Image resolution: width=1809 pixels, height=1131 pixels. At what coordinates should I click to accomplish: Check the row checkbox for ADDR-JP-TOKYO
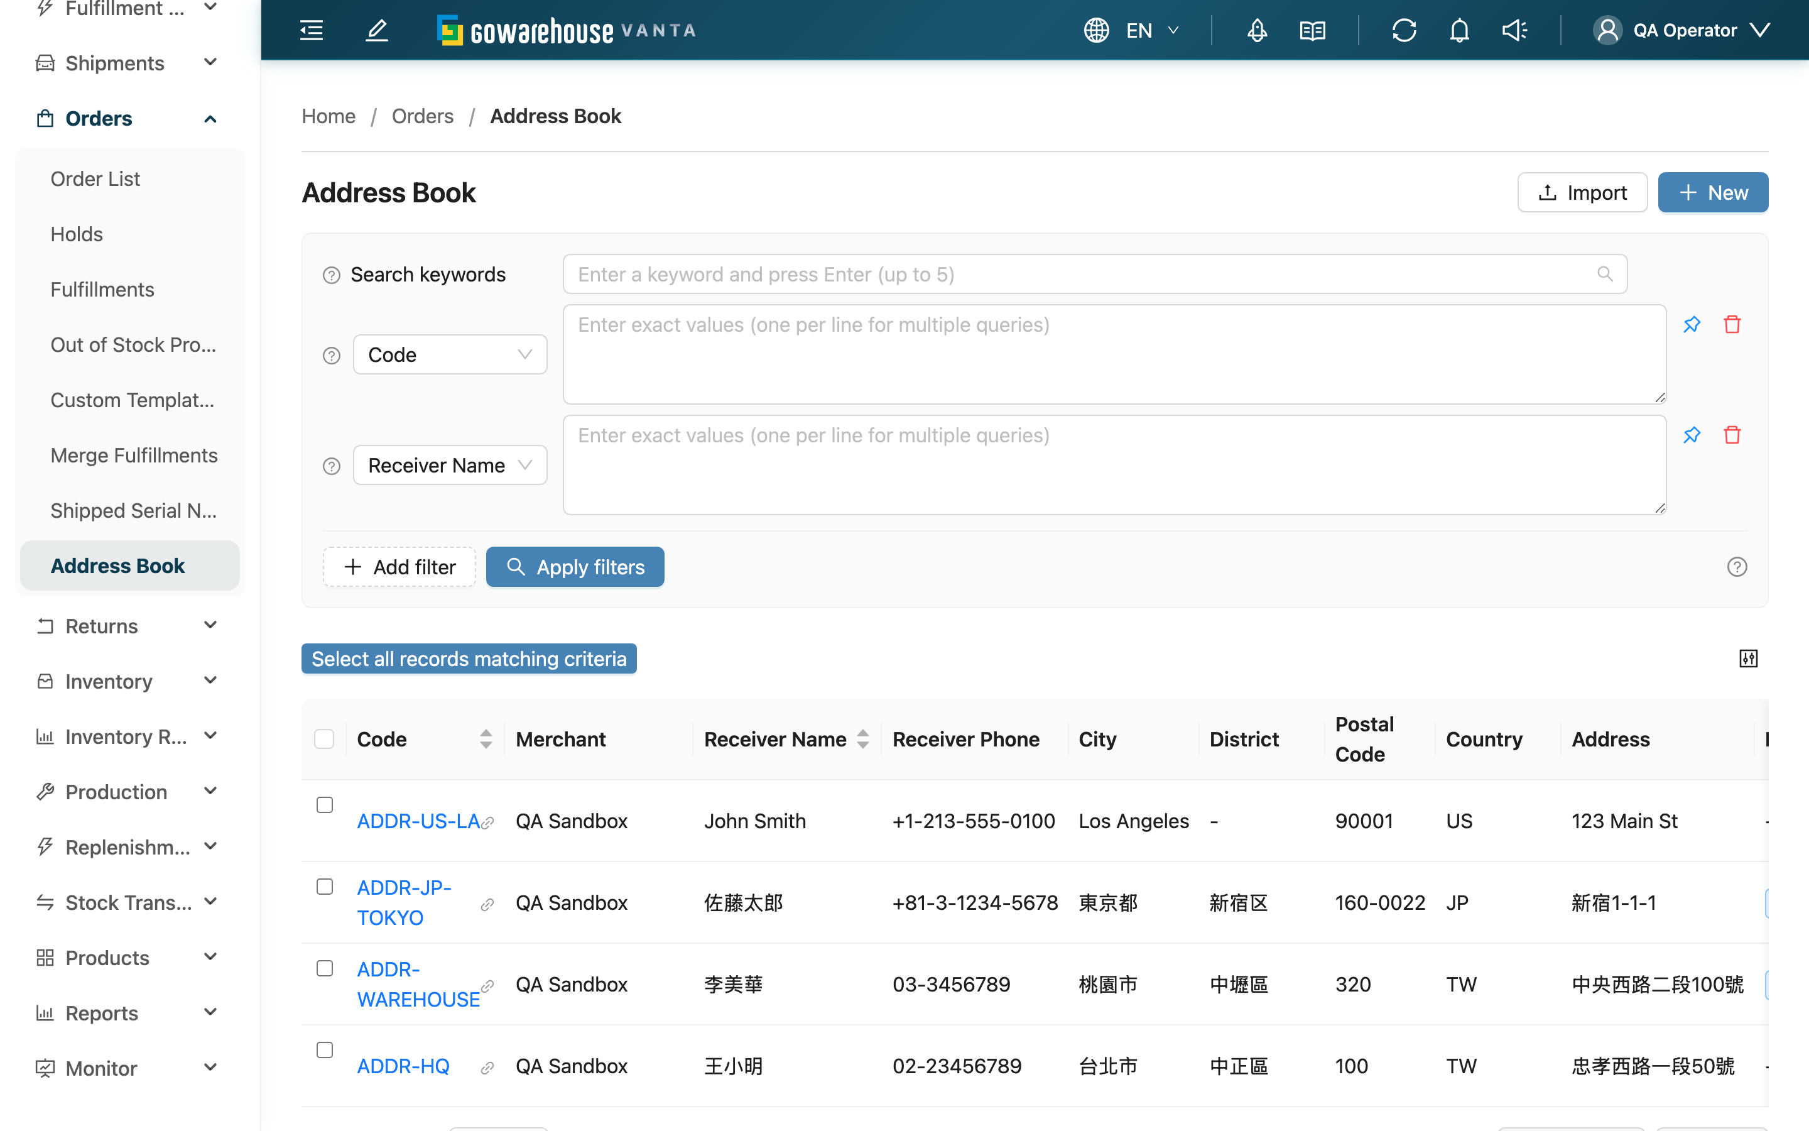(x=324, y=887)
